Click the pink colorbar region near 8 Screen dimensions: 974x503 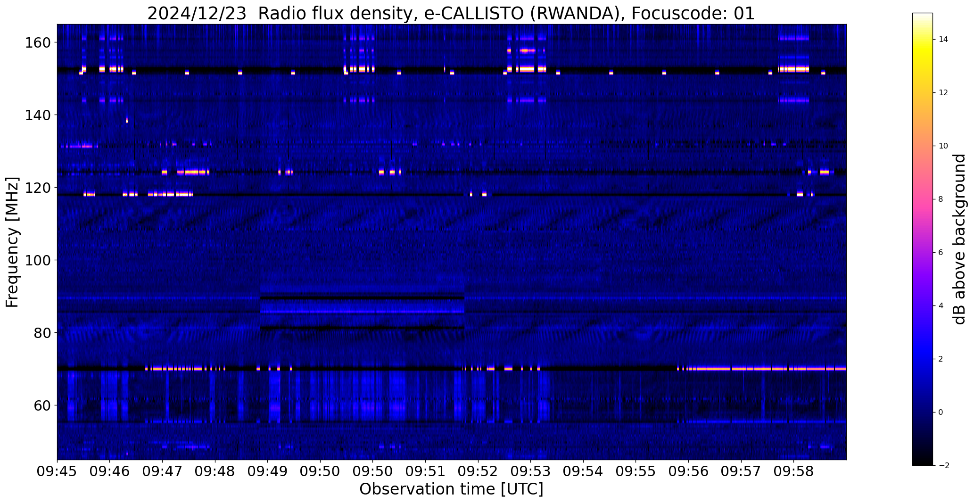click(922, 199)
